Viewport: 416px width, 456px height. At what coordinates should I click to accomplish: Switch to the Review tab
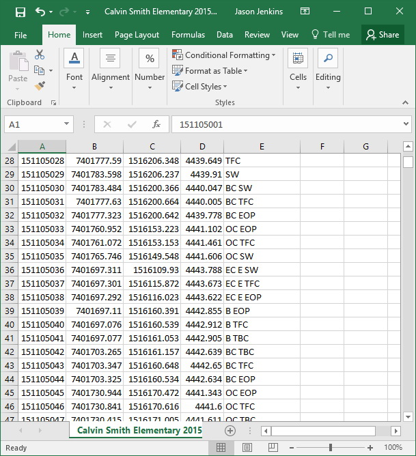[x=257, y=35]
